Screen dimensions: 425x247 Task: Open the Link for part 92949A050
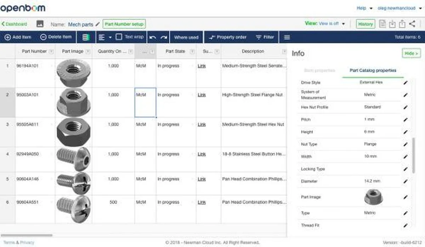tap(202, 154)
